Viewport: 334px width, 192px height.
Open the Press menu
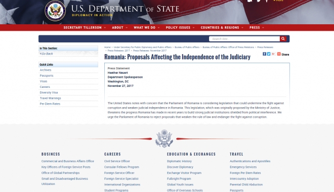point(255,28)
